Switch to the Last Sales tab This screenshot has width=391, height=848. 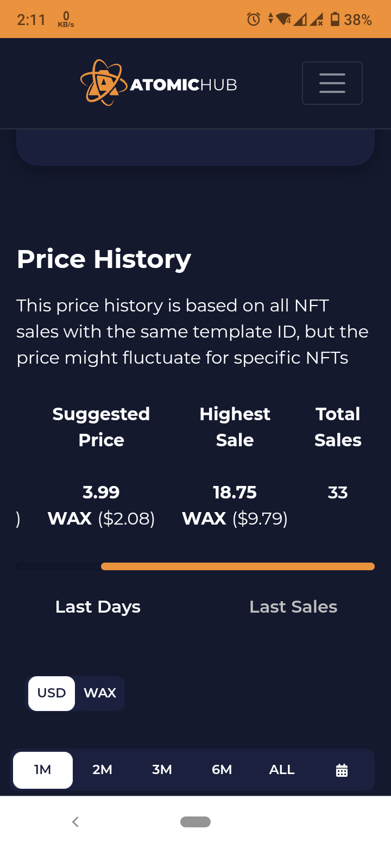pos(293,607)
